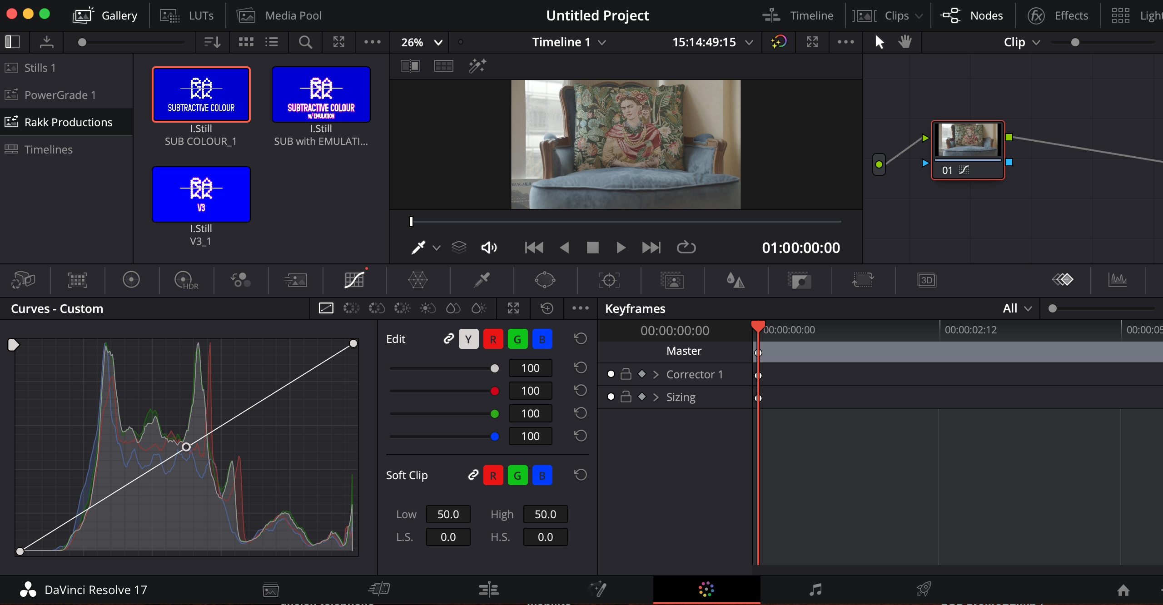The width and height of the screenshot is (1163, 605).
Task: Toggle the Y luminance curve channel
Action: tap(468, 339)
